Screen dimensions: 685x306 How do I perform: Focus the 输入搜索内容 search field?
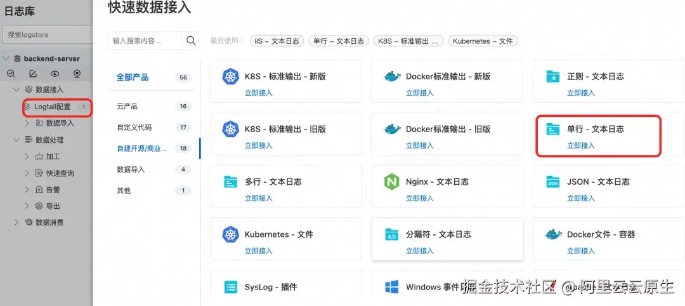click(146, 41)
